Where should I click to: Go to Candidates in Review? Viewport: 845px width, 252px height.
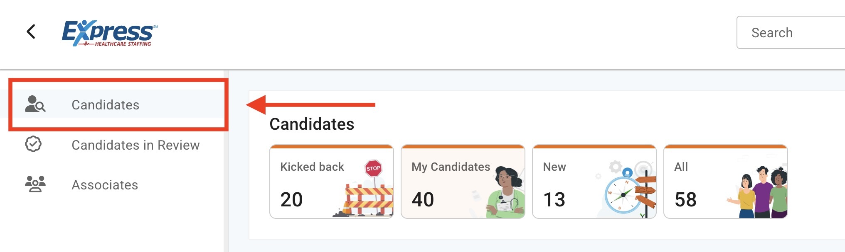(135, 145)
